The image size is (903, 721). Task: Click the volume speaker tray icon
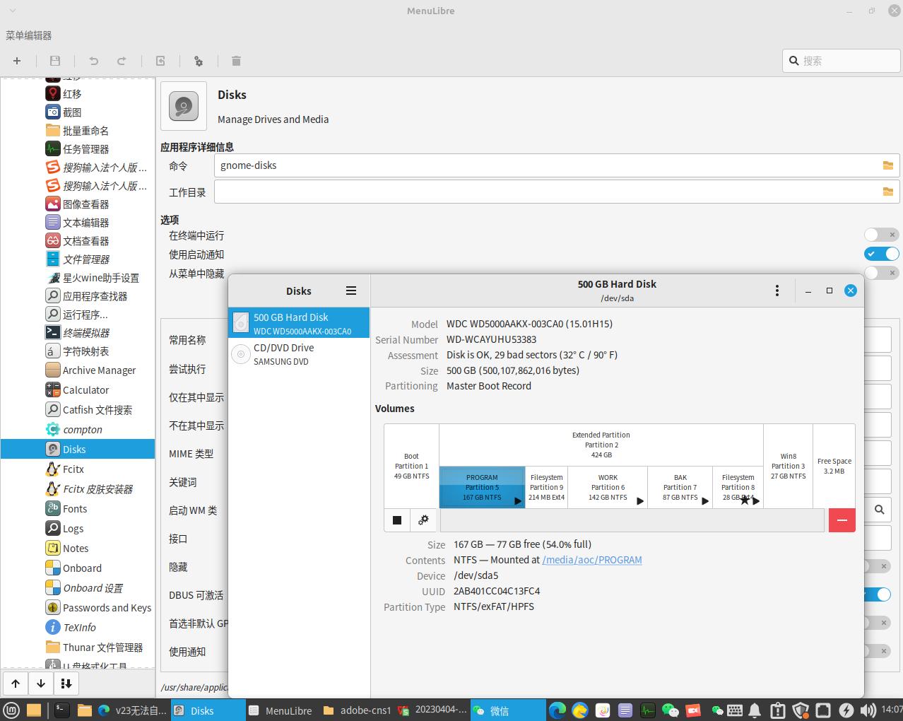868,710
